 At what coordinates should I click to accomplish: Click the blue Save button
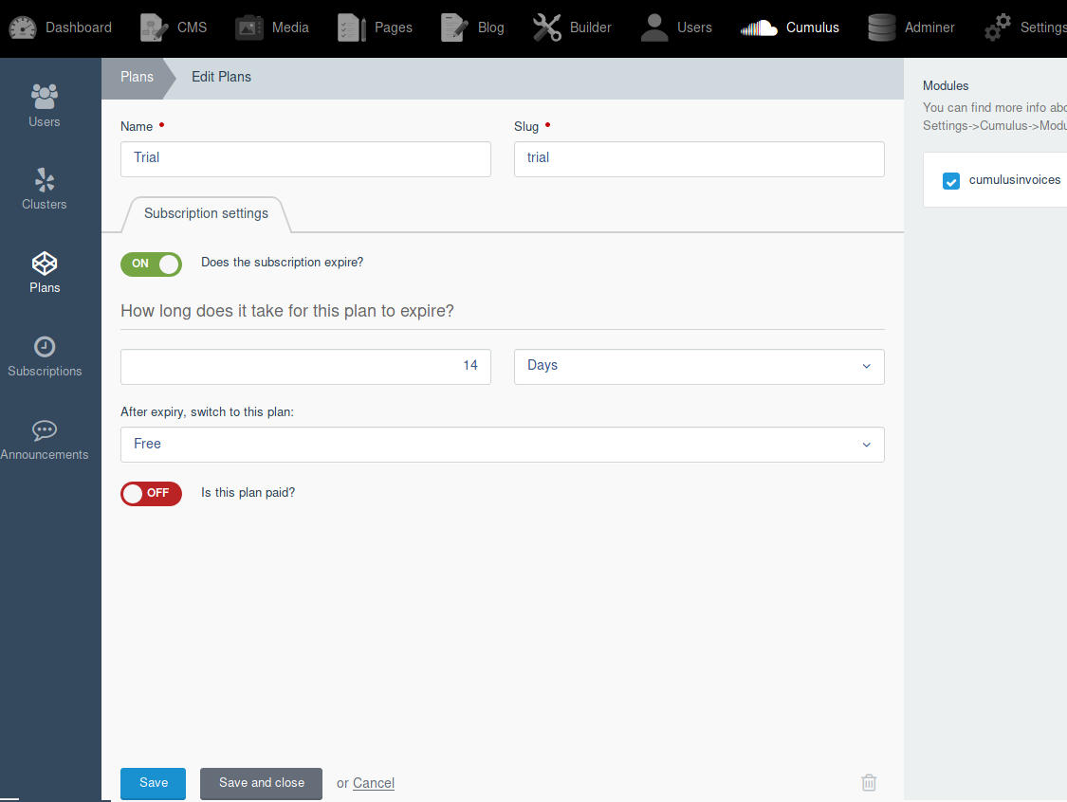153,784
